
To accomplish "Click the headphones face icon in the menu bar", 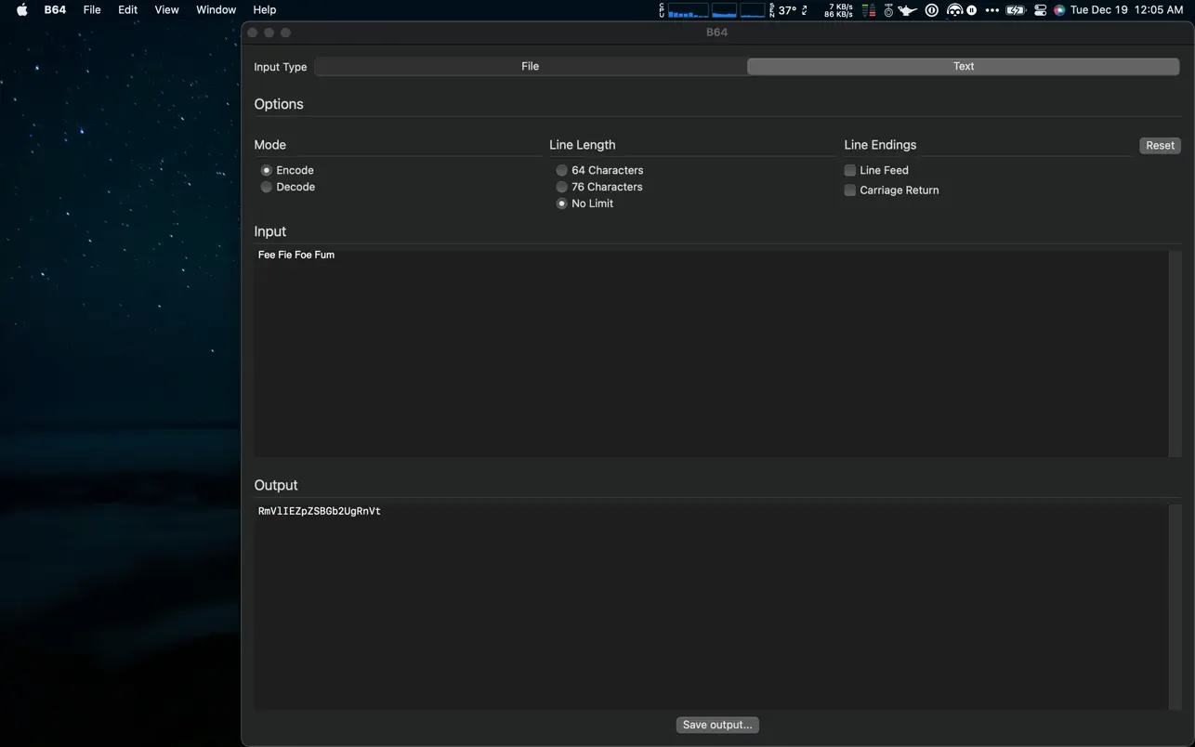I will [x=954, y=10].
